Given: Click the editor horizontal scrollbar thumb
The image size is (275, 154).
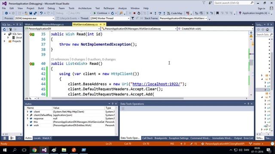Looking at the screenshot, I should (x=117, y=98).
